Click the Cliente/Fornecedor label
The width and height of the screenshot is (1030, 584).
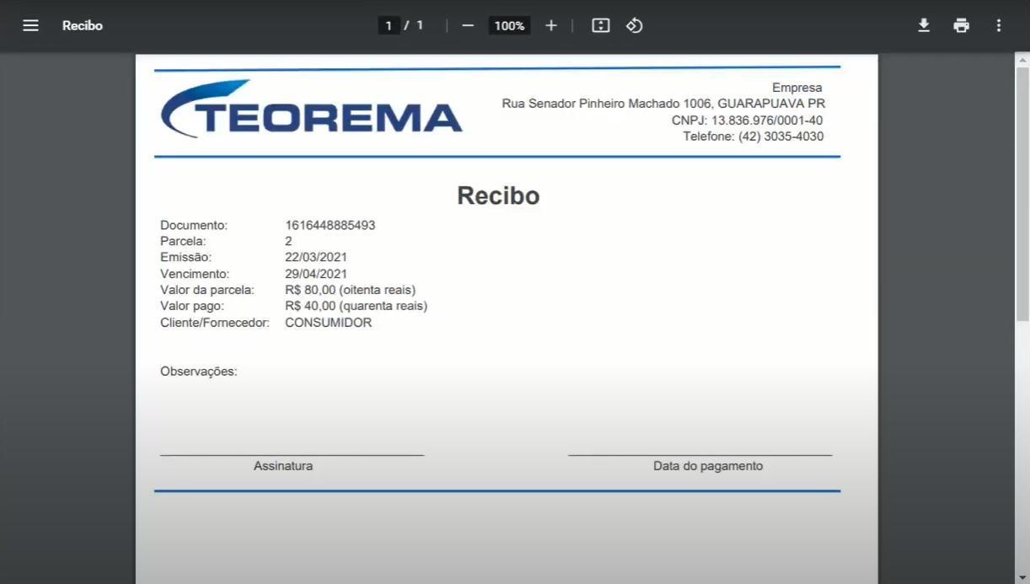point(215,323)
